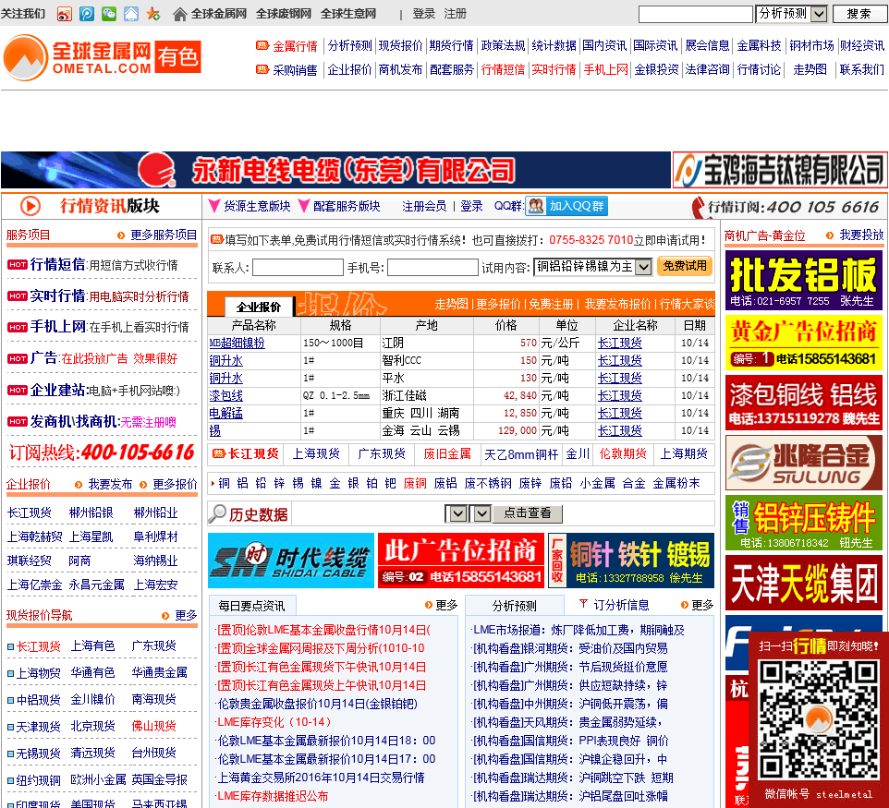Screen dimensions: 889x808
Task: Click the OMETAL.COM site logo
Action: 102,57
